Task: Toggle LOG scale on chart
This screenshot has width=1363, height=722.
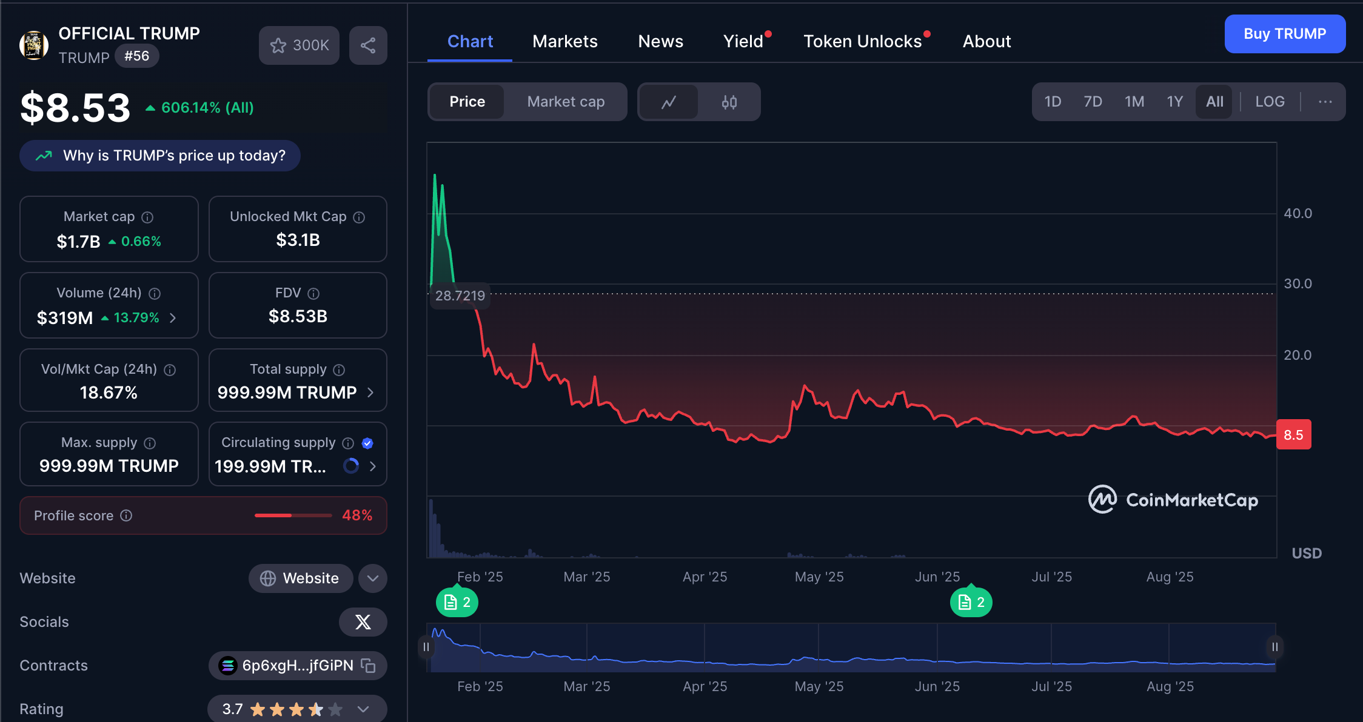Action: click(1270, 102)
